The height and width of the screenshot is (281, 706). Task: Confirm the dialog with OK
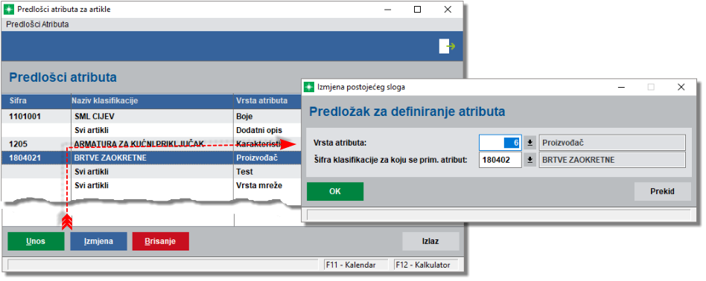pyautogui.click(x=335, y=191)
